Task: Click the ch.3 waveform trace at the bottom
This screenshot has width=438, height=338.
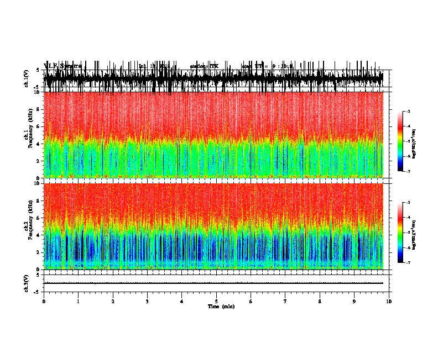Action: click(213, 283)
